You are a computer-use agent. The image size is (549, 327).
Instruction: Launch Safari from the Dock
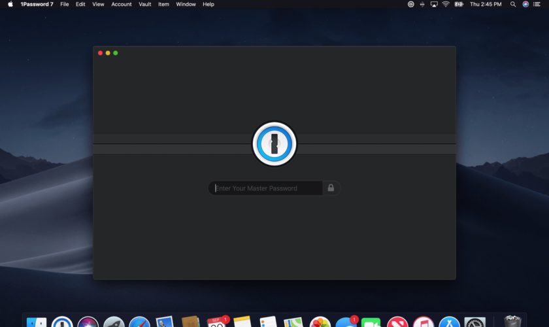[140, 323]
